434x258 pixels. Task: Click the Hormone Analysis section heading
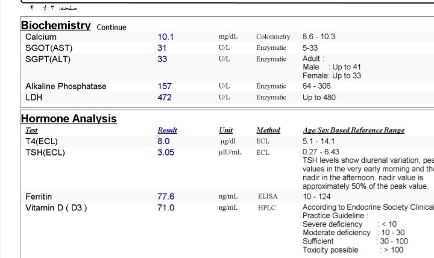tap(69, 119)
